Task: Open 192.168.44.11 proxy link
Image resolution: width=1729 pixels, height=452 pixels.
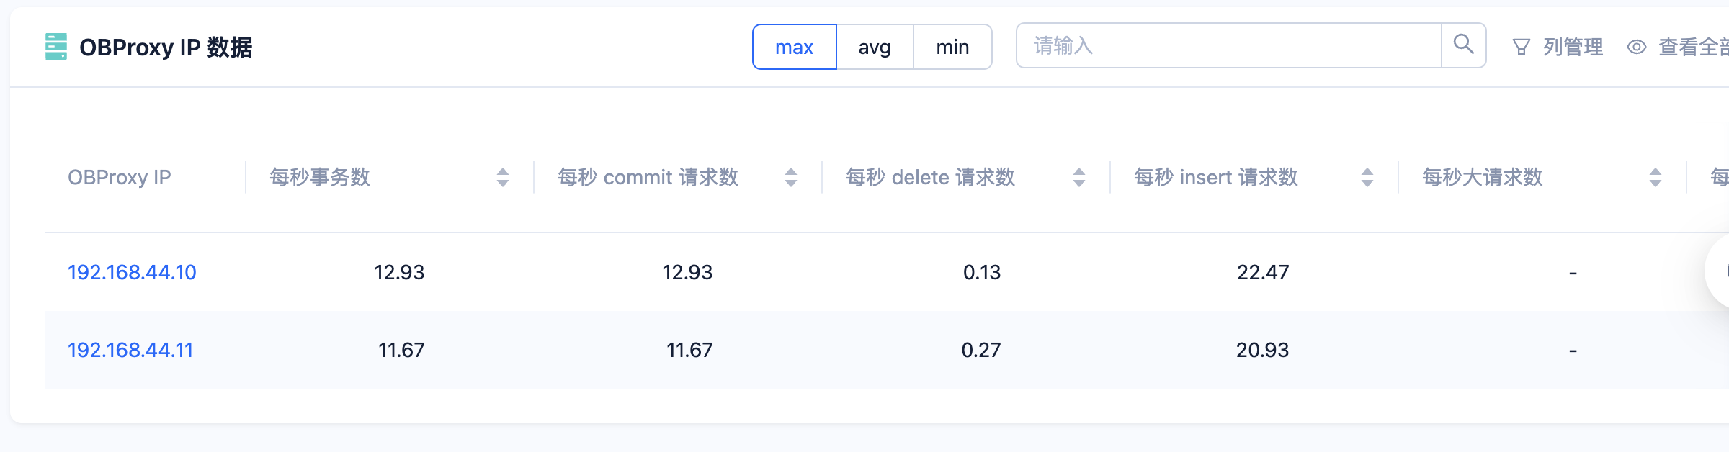Action: (130, 350)
